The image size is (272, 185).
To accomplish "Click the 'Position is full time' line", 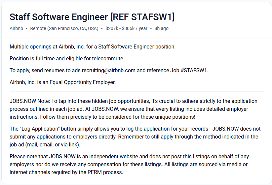I will [x=67, y=58].
